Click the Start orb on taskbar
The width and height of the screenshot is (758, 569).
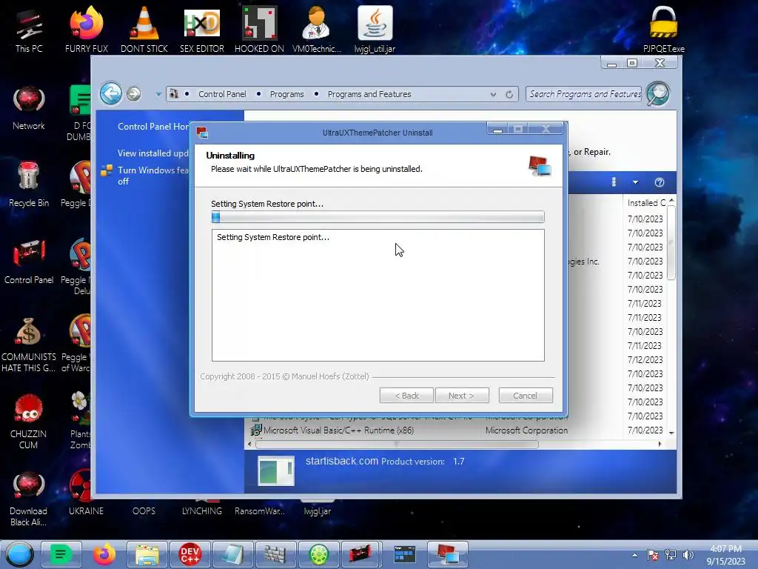[20, 554]
